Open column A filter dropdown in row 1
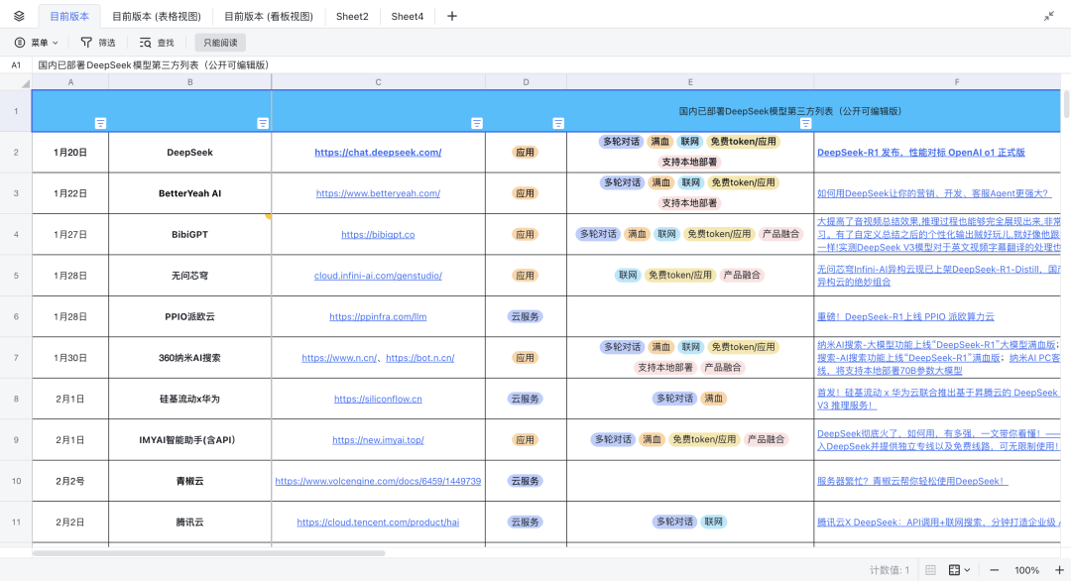The image size is (1071, 581). [100, 124]
